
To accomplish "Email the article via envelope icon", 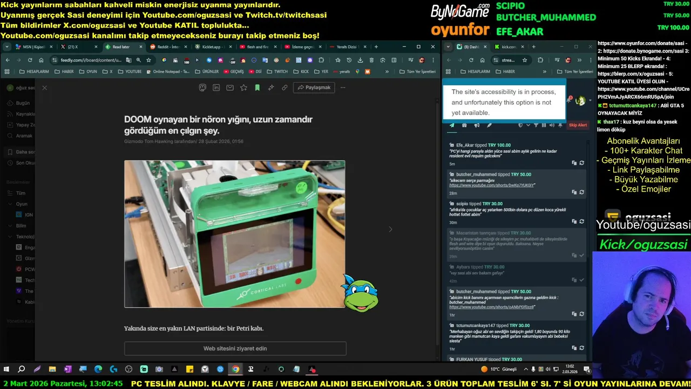I will click(x=230, y=88).
